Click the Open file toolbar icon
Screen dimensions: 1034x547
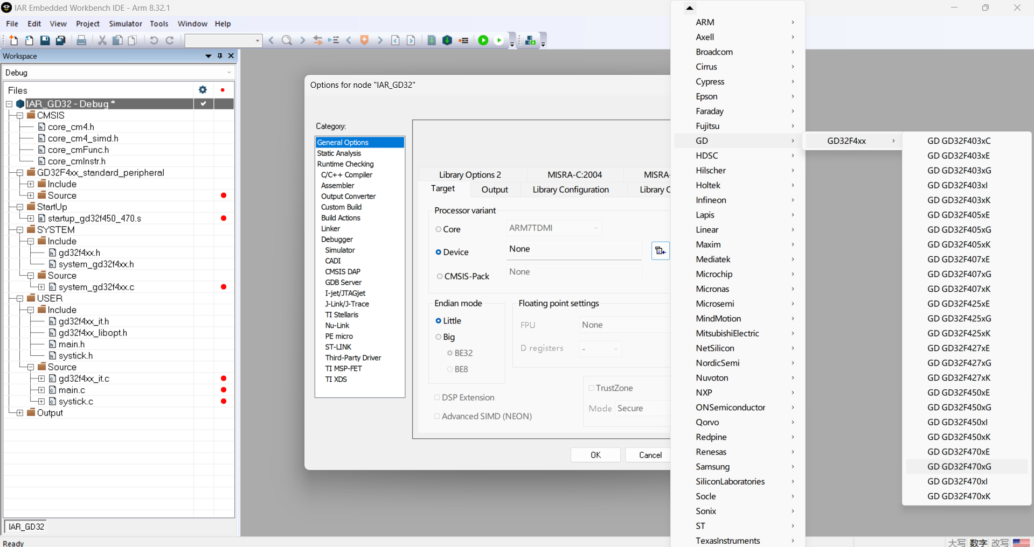click(x=29, y=40)
